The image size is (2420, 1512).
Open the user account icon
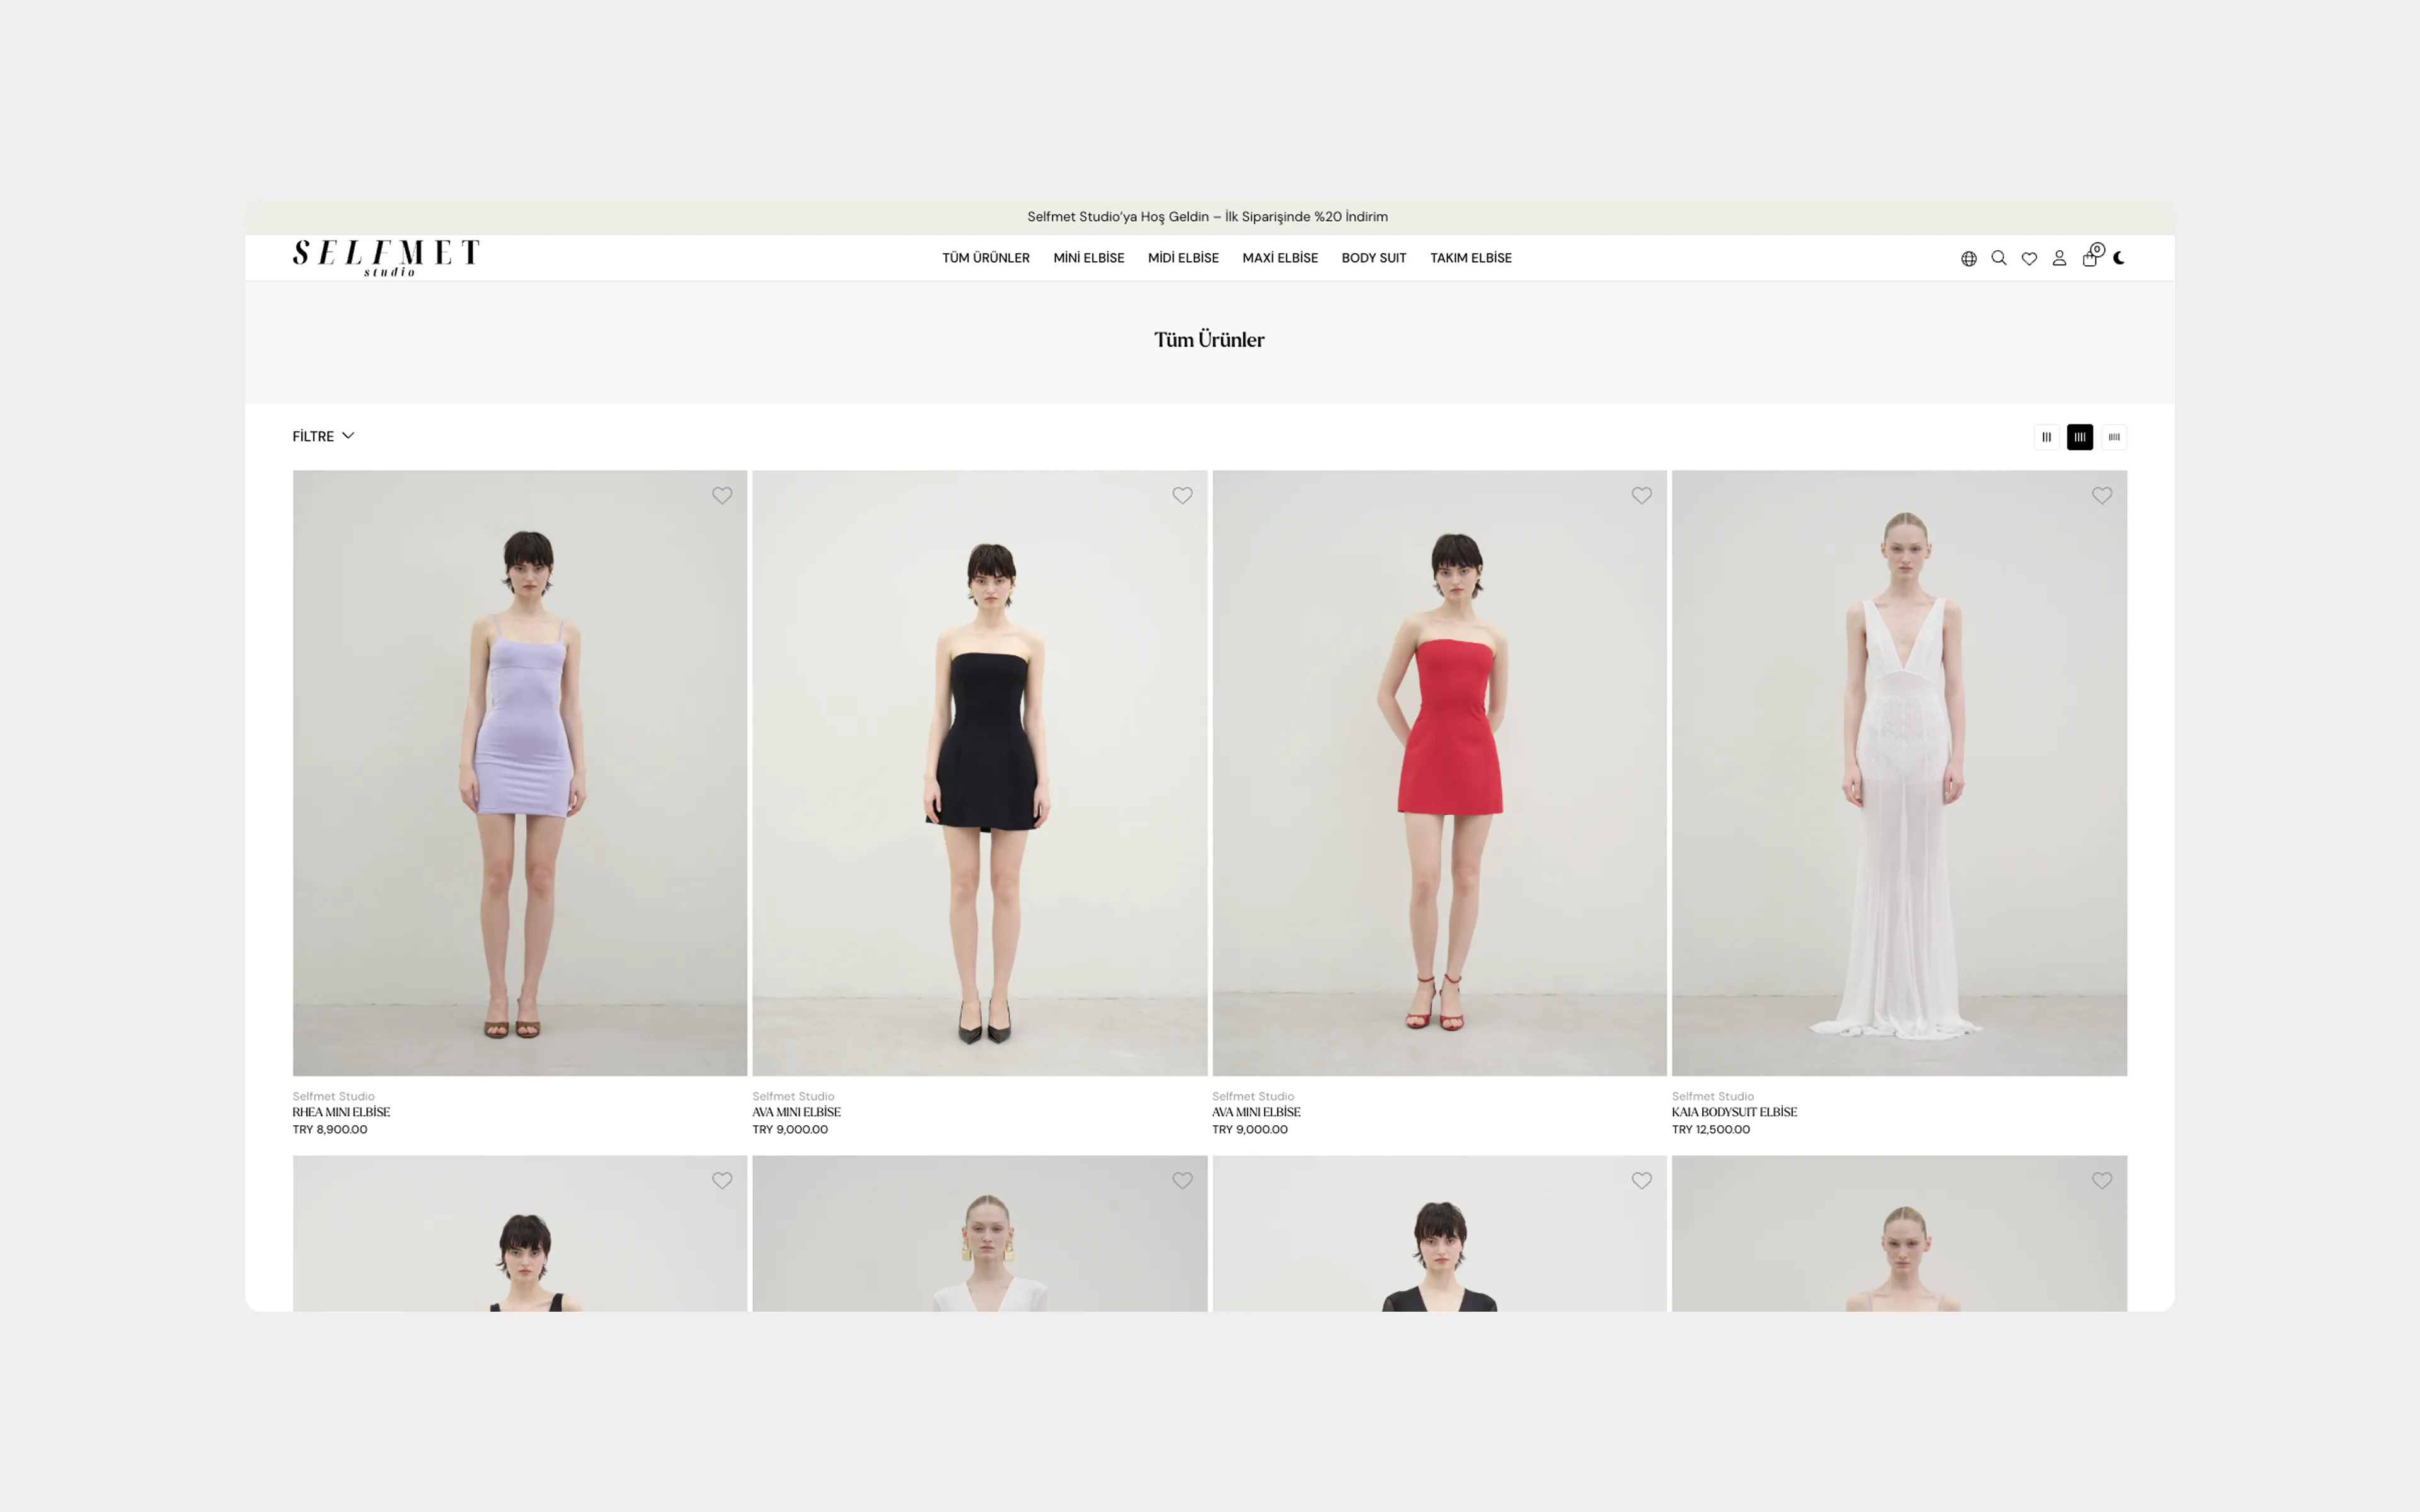click(x=2059, y=258)
